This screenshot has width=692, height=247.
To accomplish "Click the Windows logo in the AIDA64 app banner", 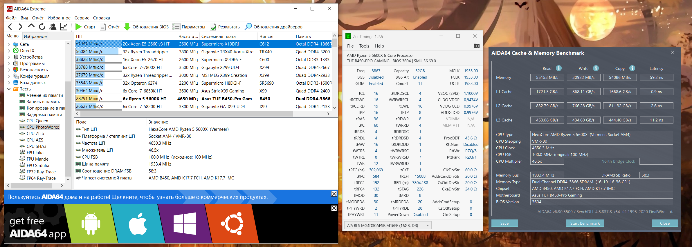I will [x=185, y=224].
